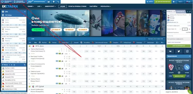Screen dimensions: 193x94
Task: Open the Принять при повышении dropdown
Action: pos(179,42)
